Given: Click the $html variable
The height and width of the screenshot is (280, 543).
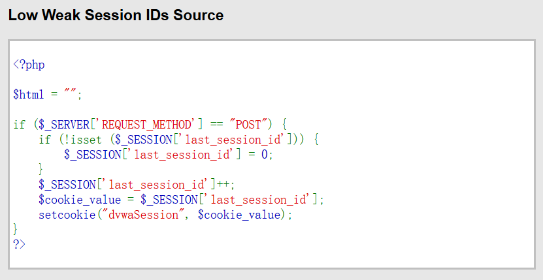Looking at the screenshot, I should click(28, 95).
